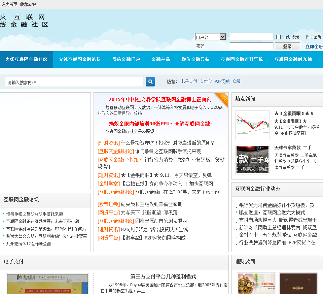Open forum post 互联网金融正在蓬勃发展，未来不容小觑
323x294 pixels.
[43, 222]
